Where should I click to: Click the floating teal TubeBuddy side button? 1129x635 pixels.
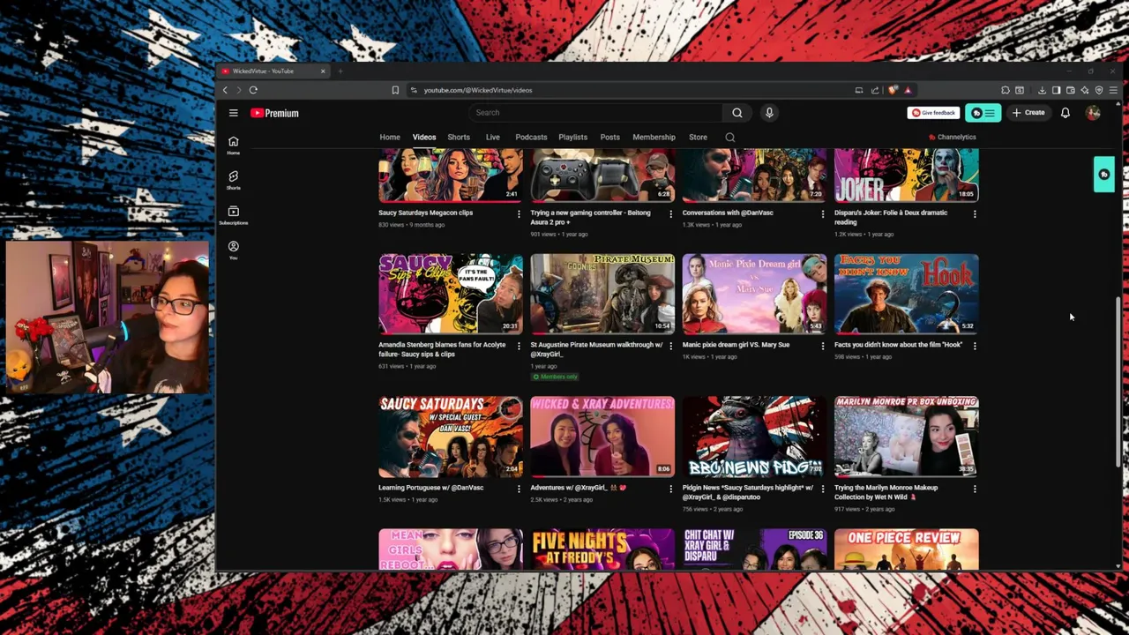tap(1103, 175)
